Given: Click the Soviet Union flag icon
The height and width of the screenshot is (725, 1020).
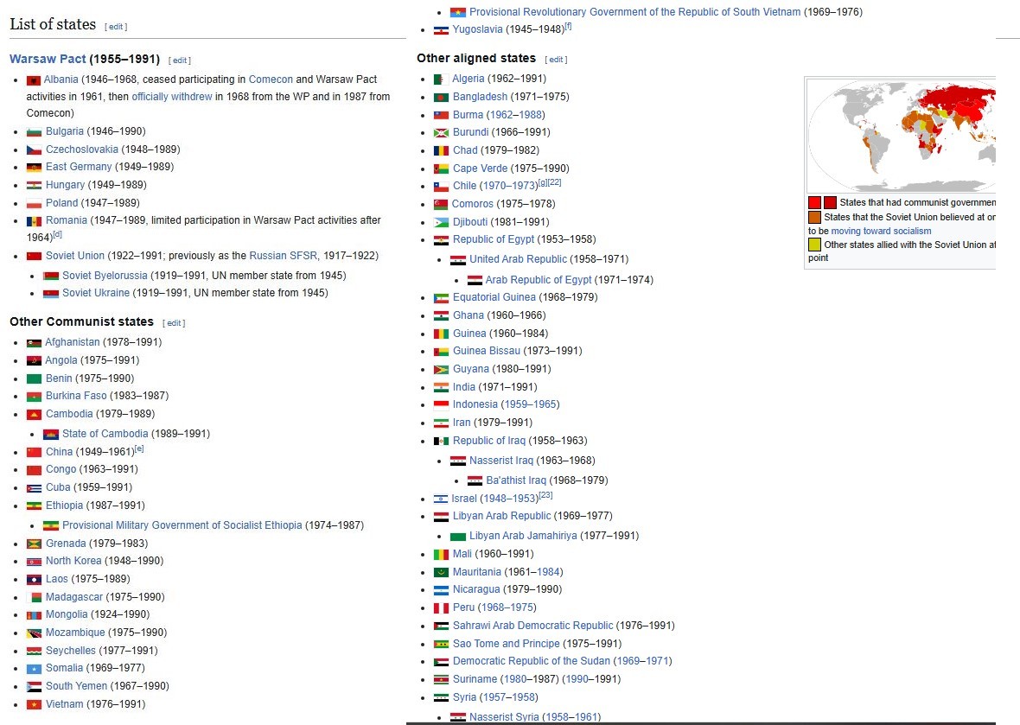Looking at the screenshot, I should pyautogui.click(x=34, y=256).
